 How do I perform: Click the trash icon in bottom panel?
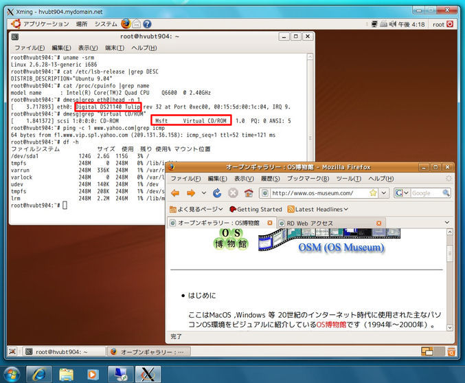451,351
